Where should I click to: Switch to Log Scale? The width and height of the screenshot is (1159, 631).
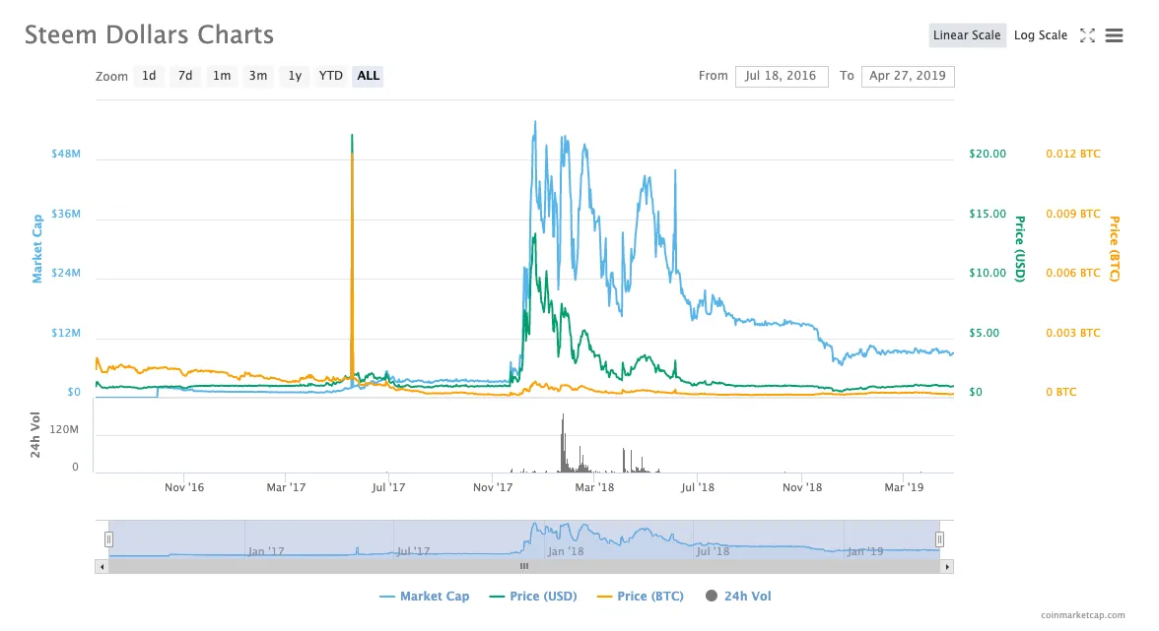coord(1040,35)
